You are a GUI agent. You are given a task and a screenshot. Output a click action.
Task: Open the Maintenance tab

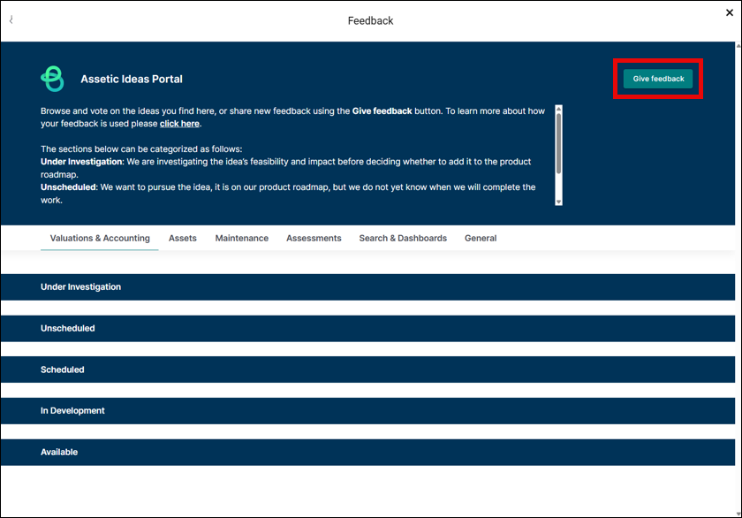(242, 238)
